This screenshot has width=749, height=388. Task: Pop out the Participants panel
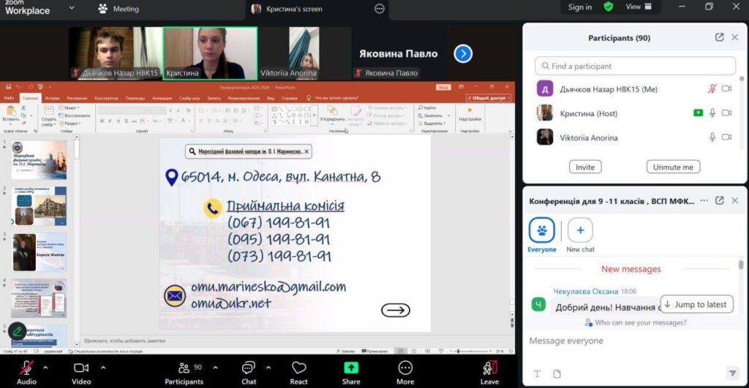tap(719, 38)
